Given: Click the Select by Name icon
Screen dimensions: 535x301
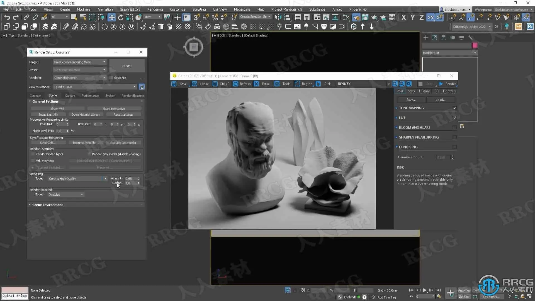Looking at the screenshot, I should (83, 18).
